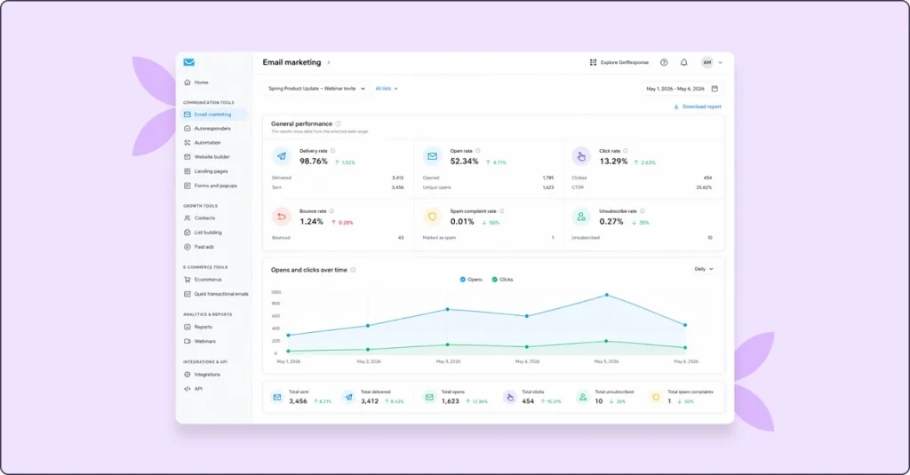Viewport: 910px width, 475px height.
Task: Expand the Spring Product Update message dropdown
Action: coord(316,89)
